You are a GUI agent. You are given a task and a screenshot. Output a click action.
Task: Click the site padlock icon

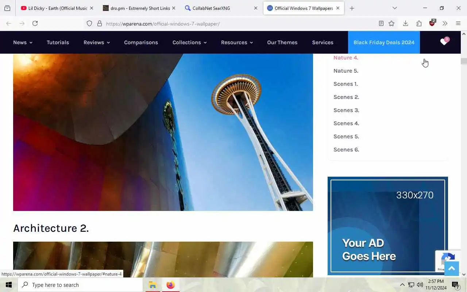click(x=100, y=24)
